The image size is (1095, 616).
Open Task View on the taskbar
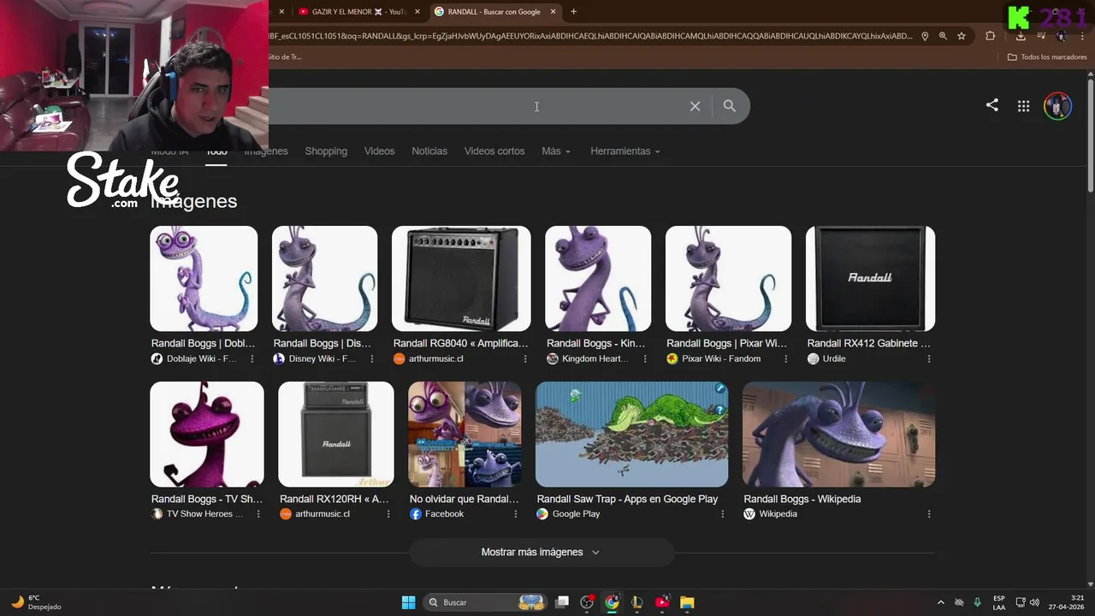pos(562,602)
